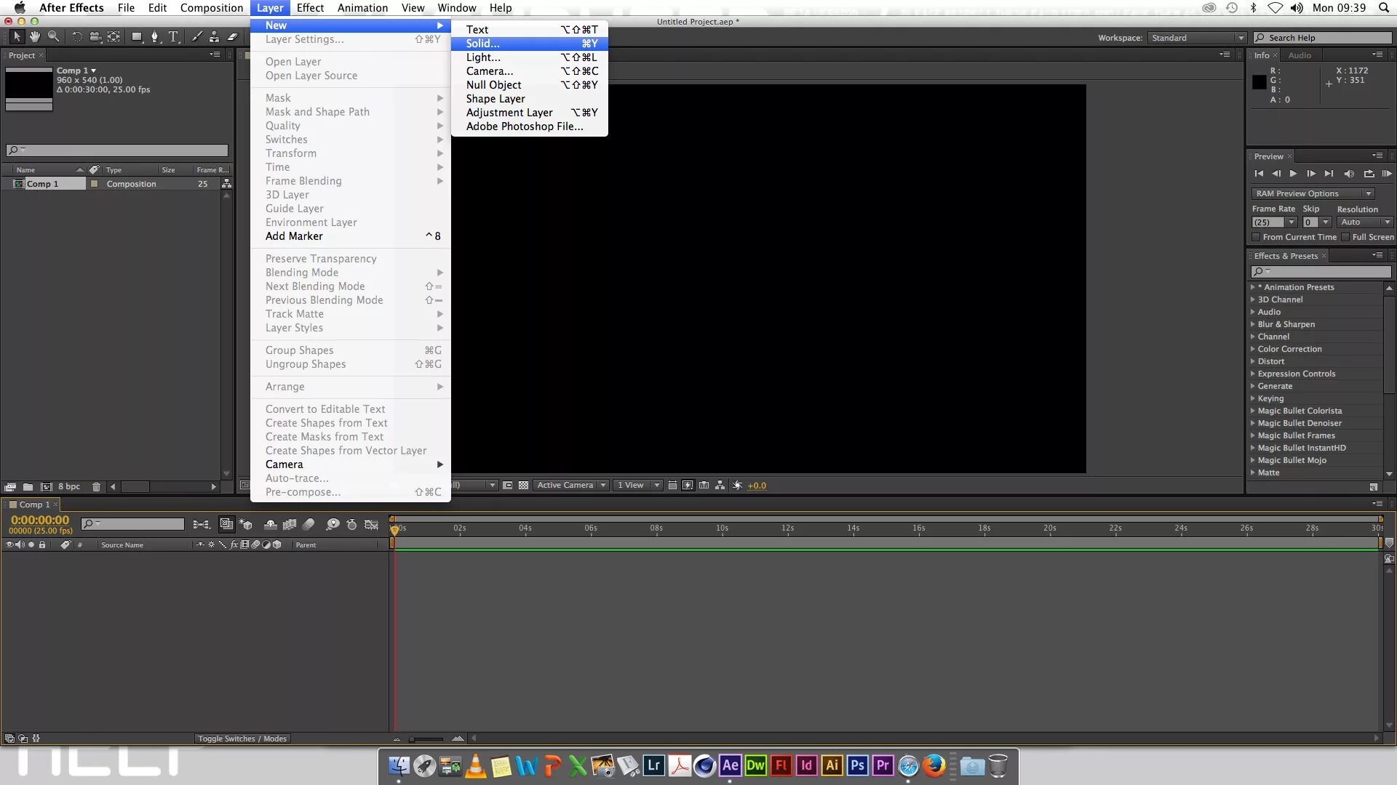The image size is (1397, 785).
Task: Enable Motion Blur timeline switch
Action: click(309, 524)
